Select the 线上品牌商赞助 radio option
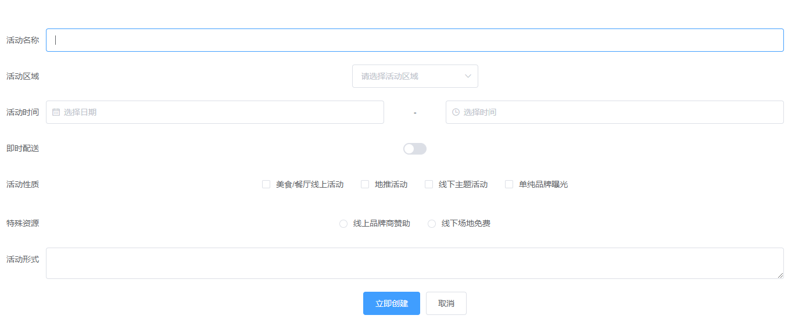The image size is (788, 333). (x=343, y=224)
